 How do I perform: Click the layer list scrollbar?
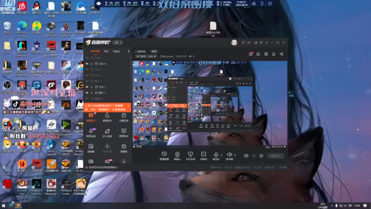[130, 77]
